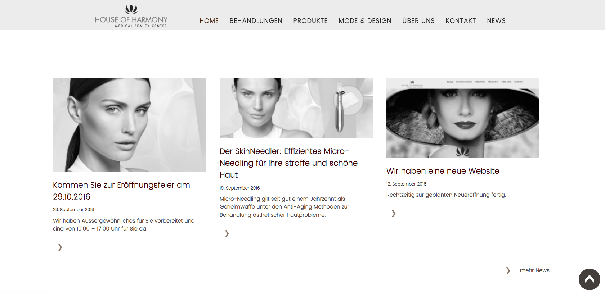Go to the Produkte page

click(310, 21)
